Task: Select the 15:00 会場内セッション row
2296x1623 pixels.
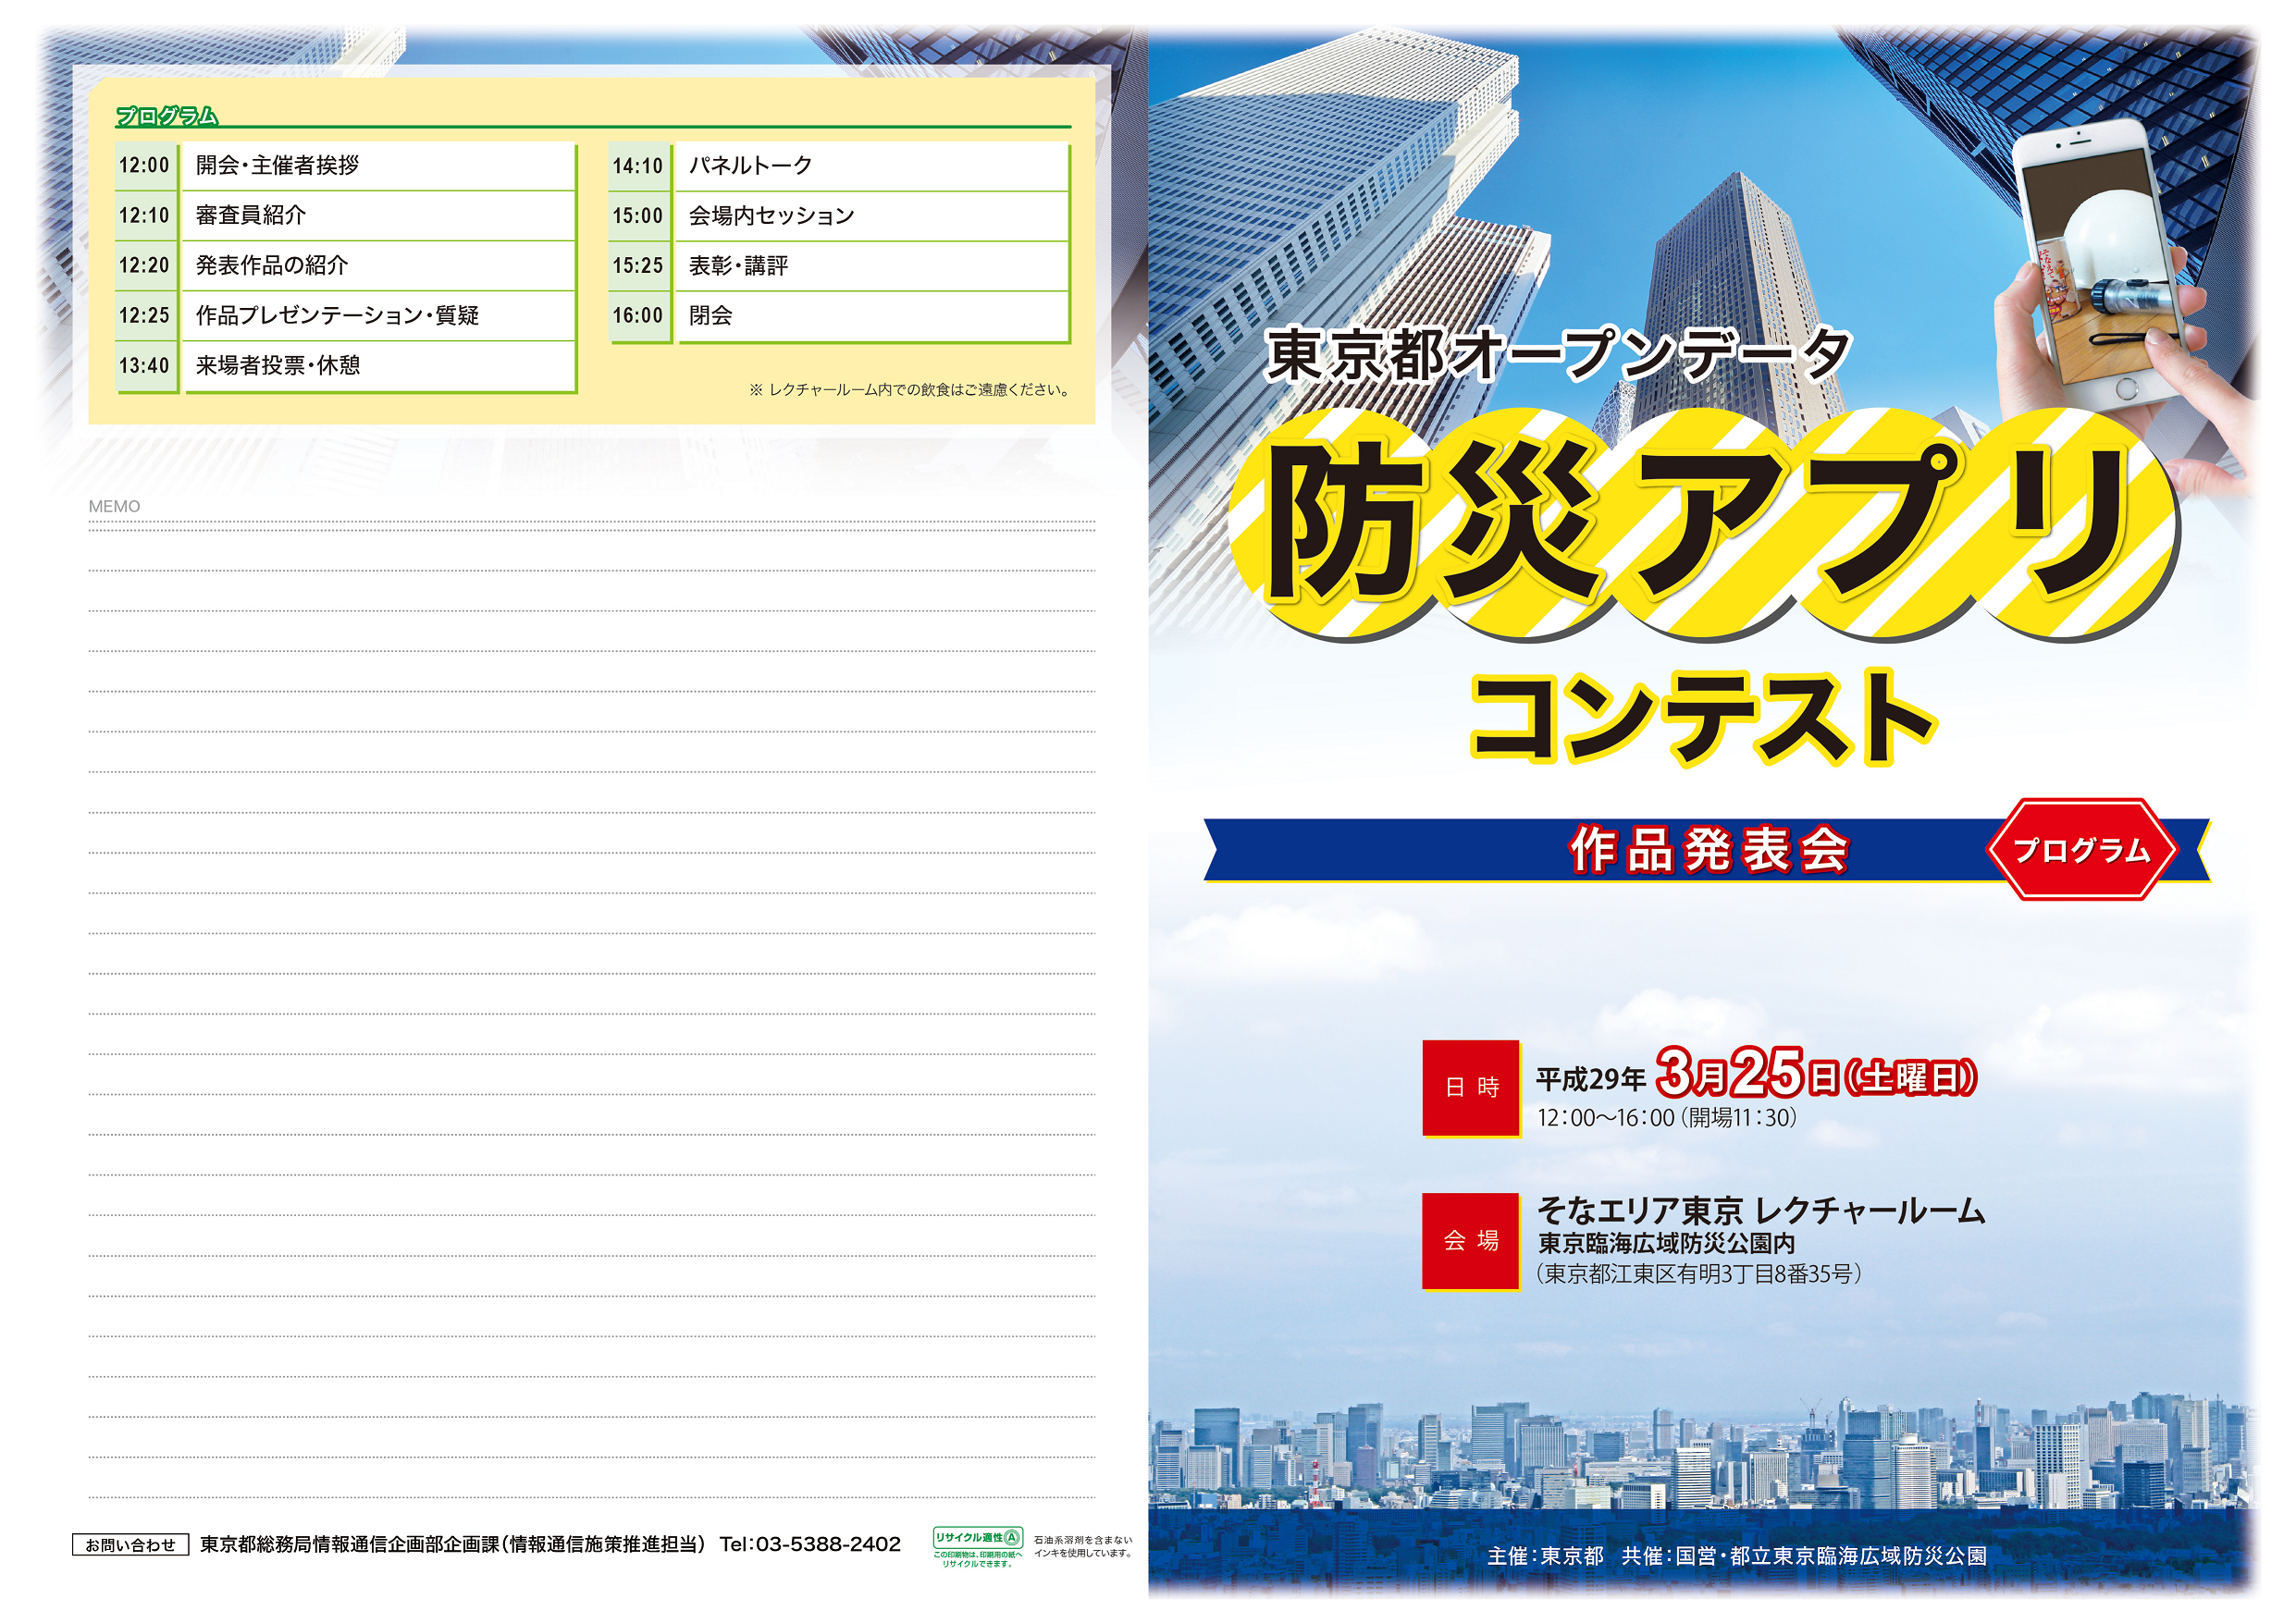Action: point(838,215)
